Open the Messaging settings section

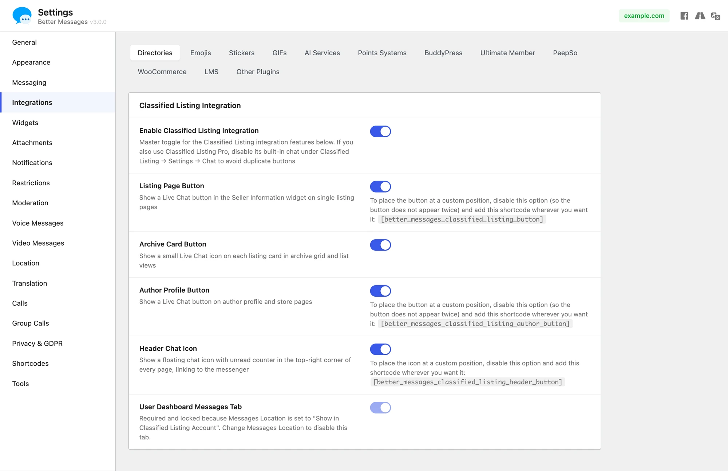[x=58, y=82]
